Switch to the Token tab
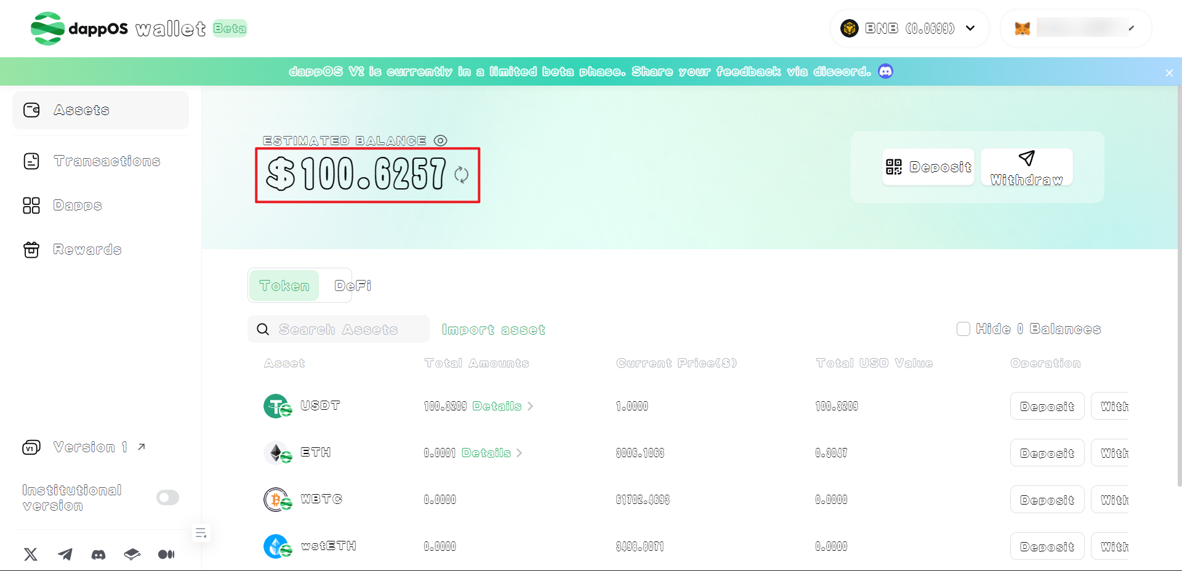Image resolution: width=1182 pixels, height=571 pixels. 284,285
